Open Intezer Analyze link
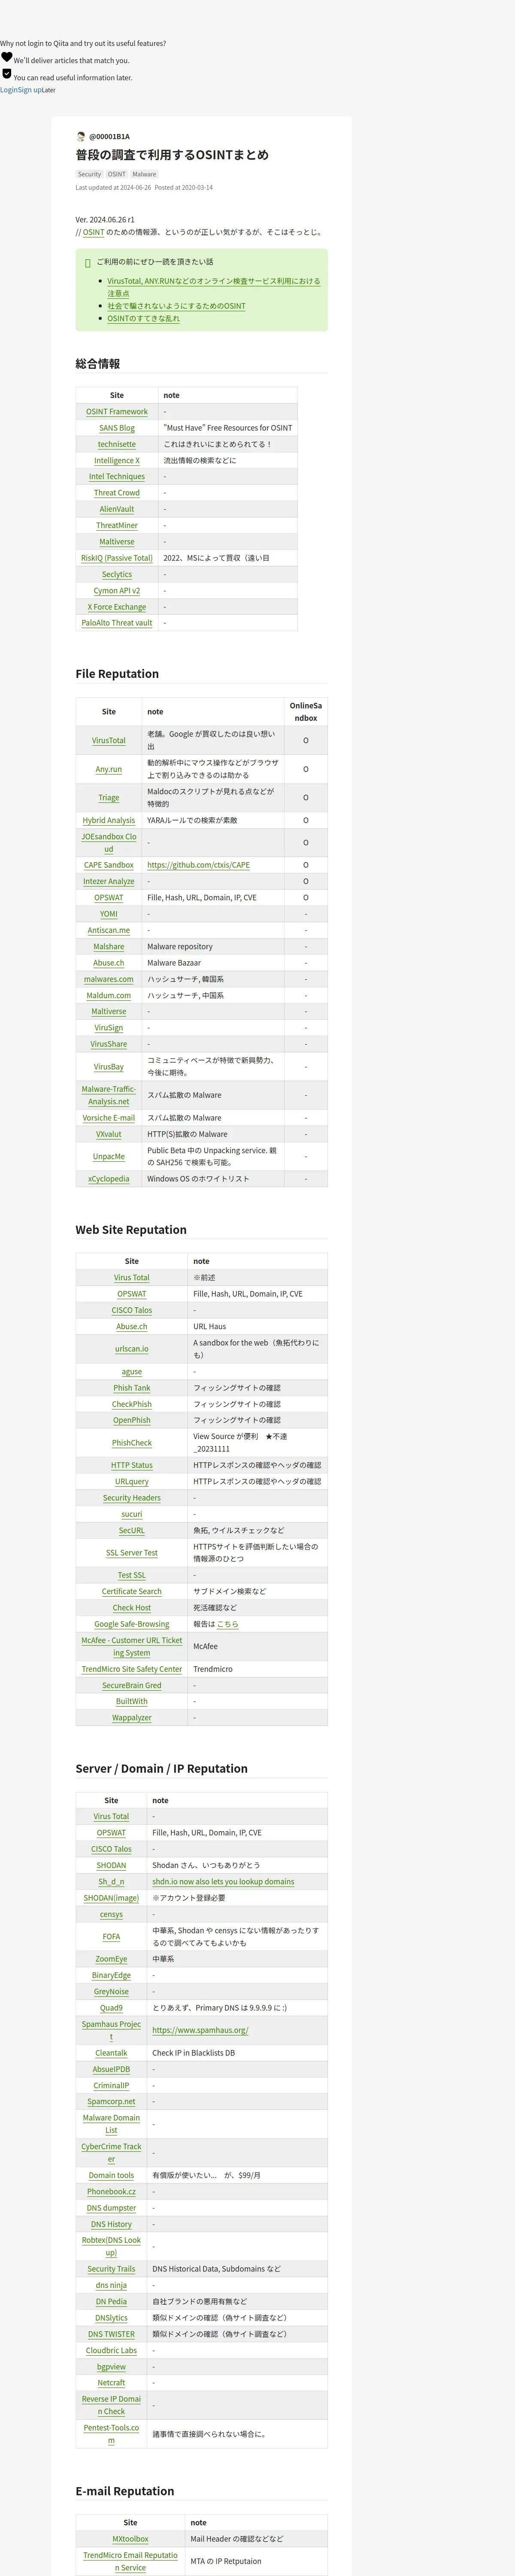This screenshot has width=515, height=2576. pyautogui.click(x=109, y=881)
